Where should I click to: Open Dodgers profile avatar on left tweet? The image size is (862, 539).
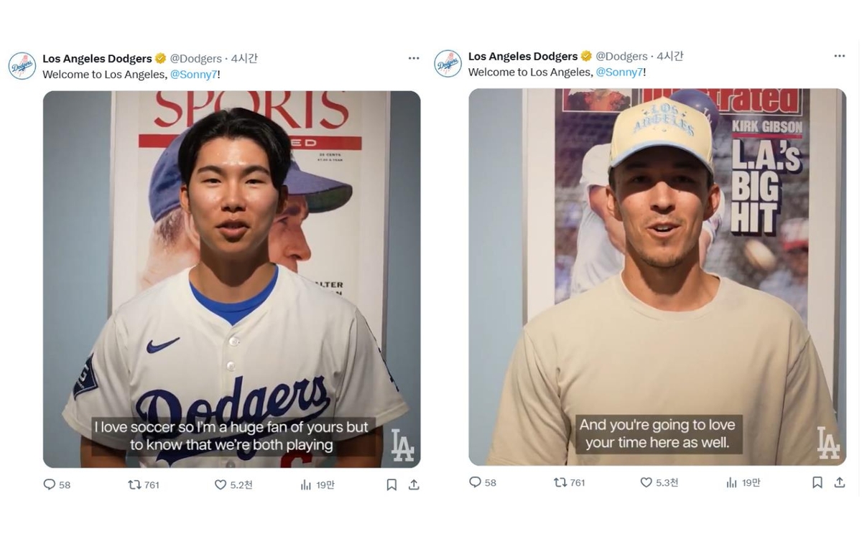[22, 66]
